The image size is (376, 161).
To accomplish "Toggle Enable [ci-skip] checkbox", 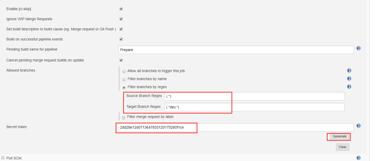I will [121, 9].
